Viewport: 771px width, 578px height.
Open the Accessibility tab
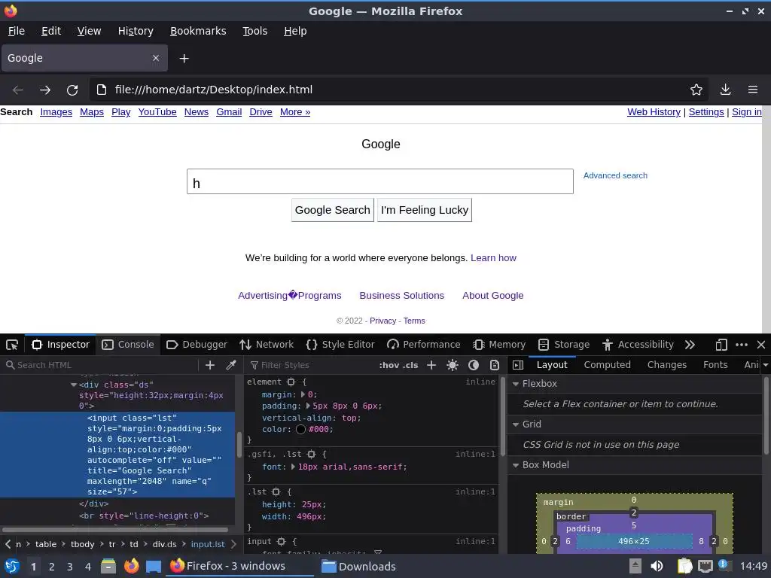tap(637, 345)
